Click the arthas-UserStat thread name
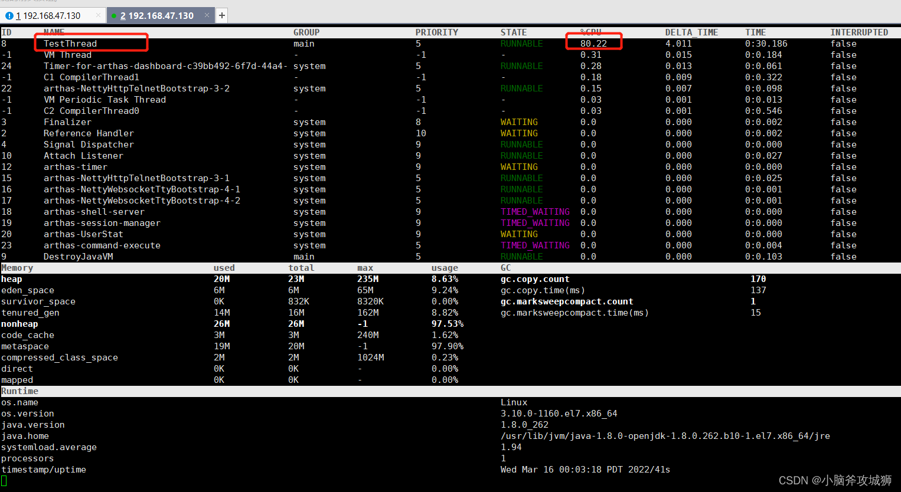This screenshot has height=492, width=901. tap(84, 234)
